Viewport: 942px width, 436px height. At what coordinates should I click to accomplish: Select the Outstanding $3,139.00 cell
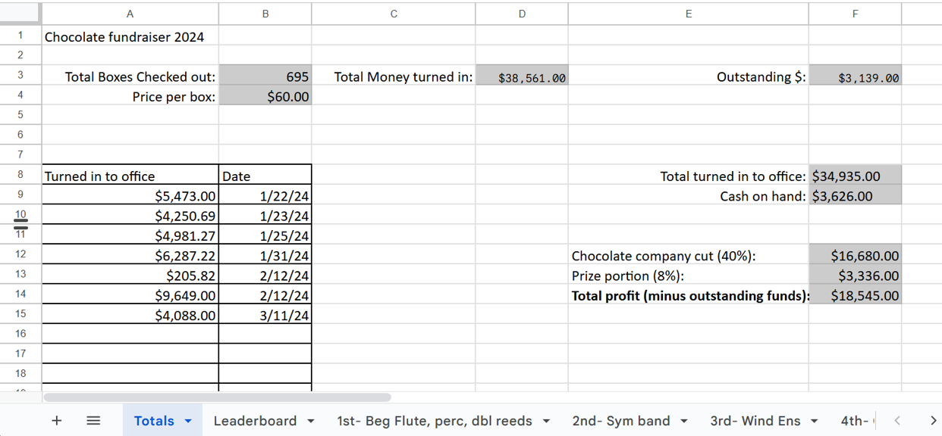(x=855, y=76)
